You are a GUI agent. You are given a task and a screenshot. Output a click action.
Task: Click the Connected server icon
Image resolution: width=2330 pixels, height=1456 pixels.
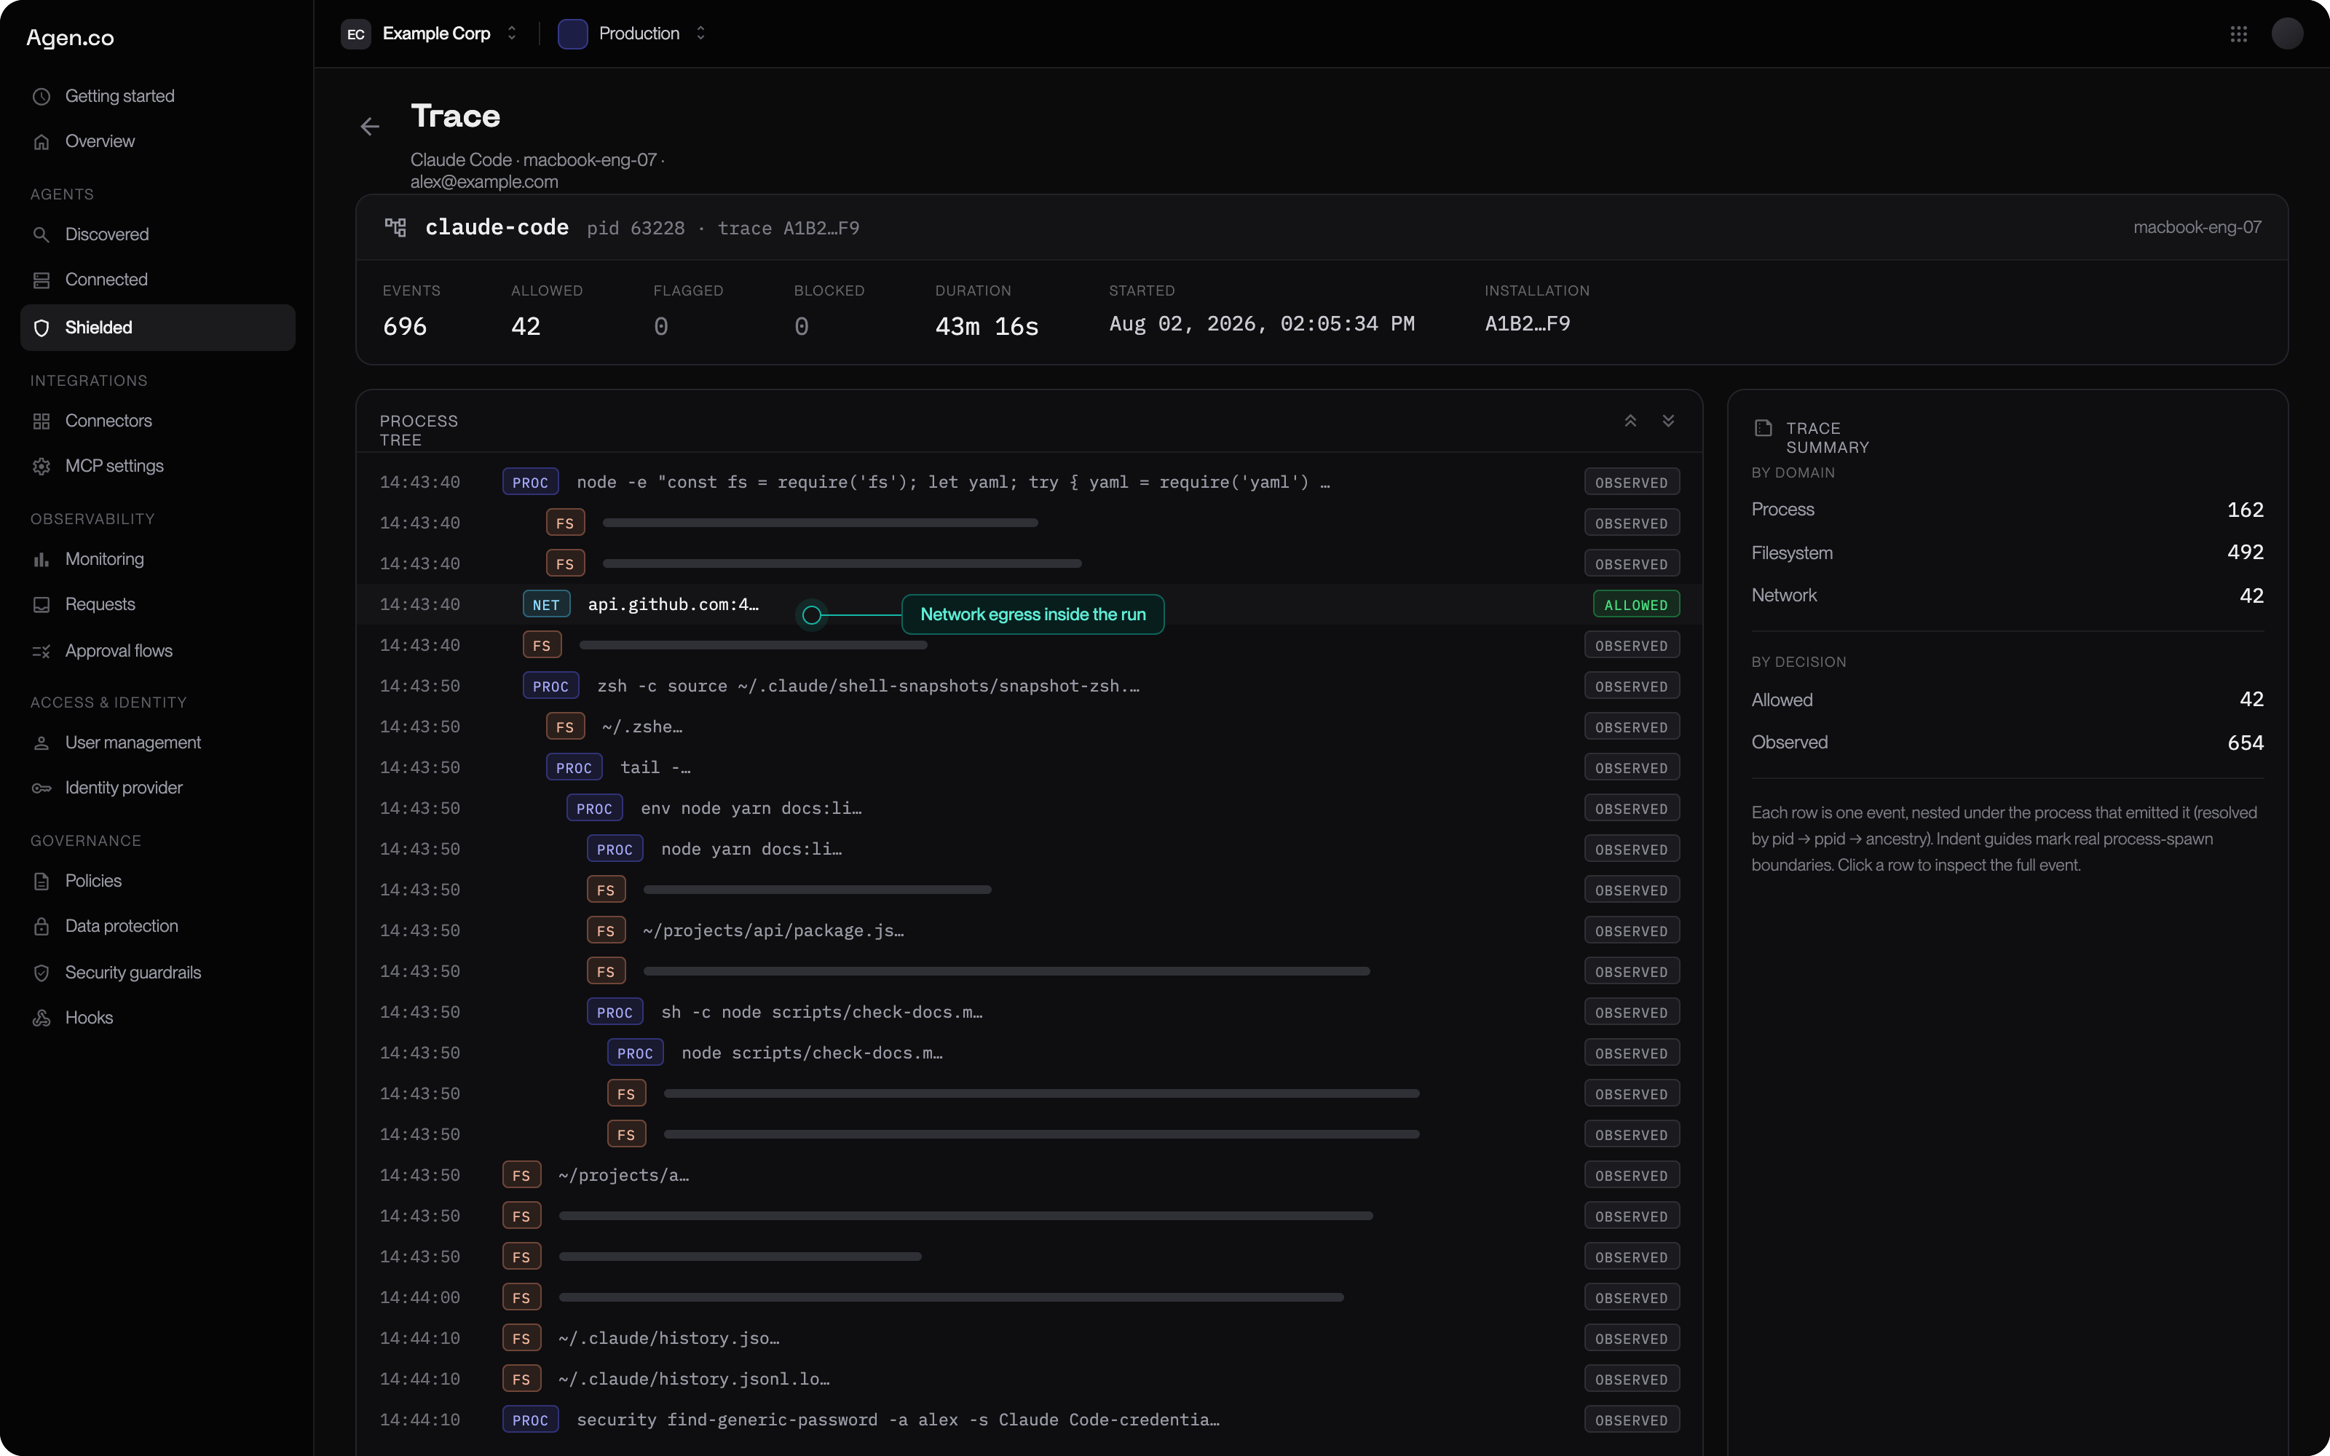(42, 280)
